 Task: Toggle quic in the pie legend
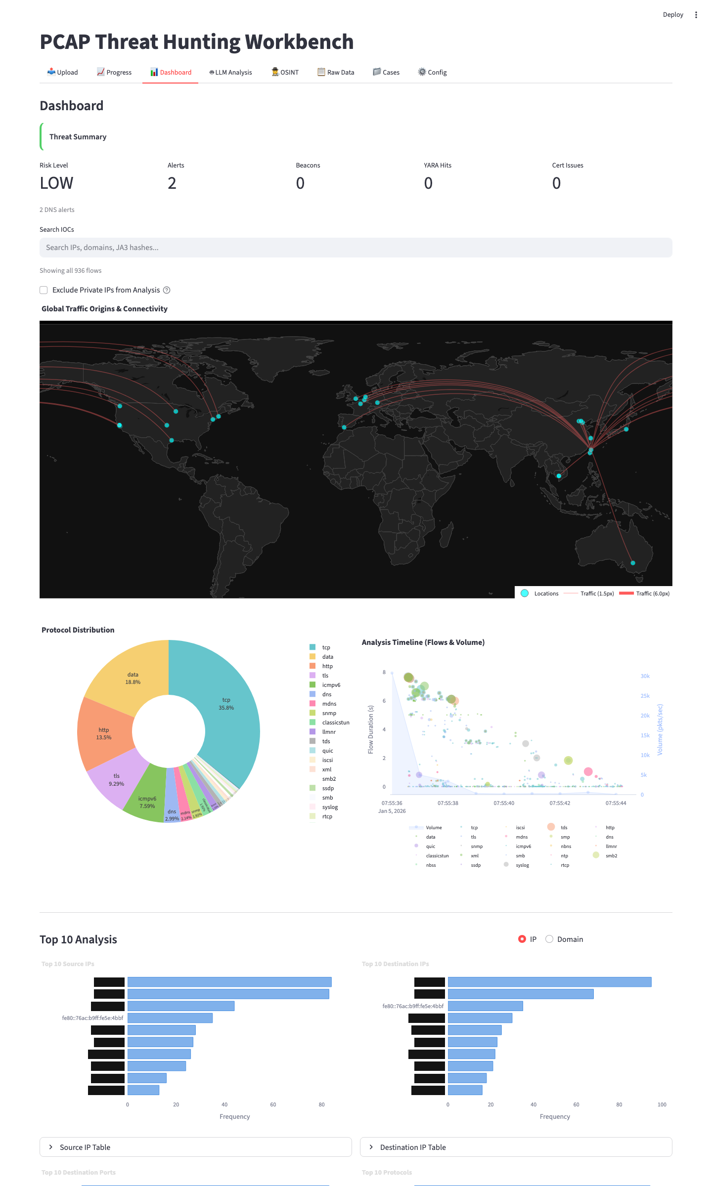tap(321, 751)
